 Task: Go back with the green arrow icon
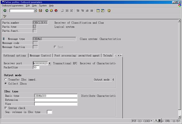47,11
